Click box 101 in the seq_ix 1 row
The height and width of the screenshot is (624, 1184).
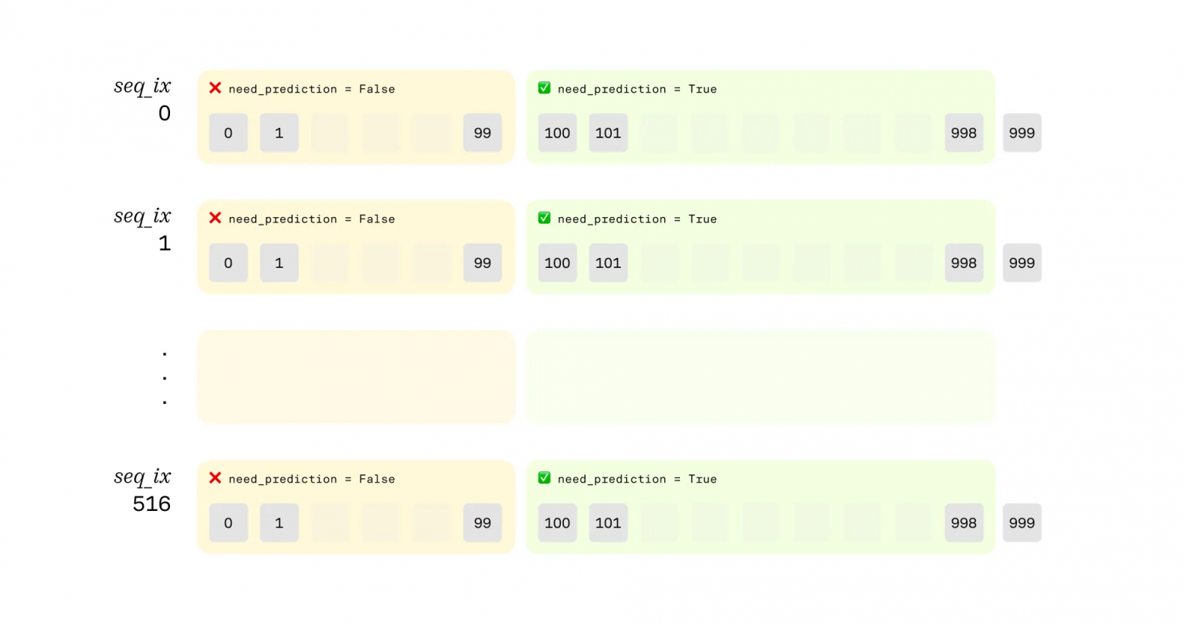point(608,263)
